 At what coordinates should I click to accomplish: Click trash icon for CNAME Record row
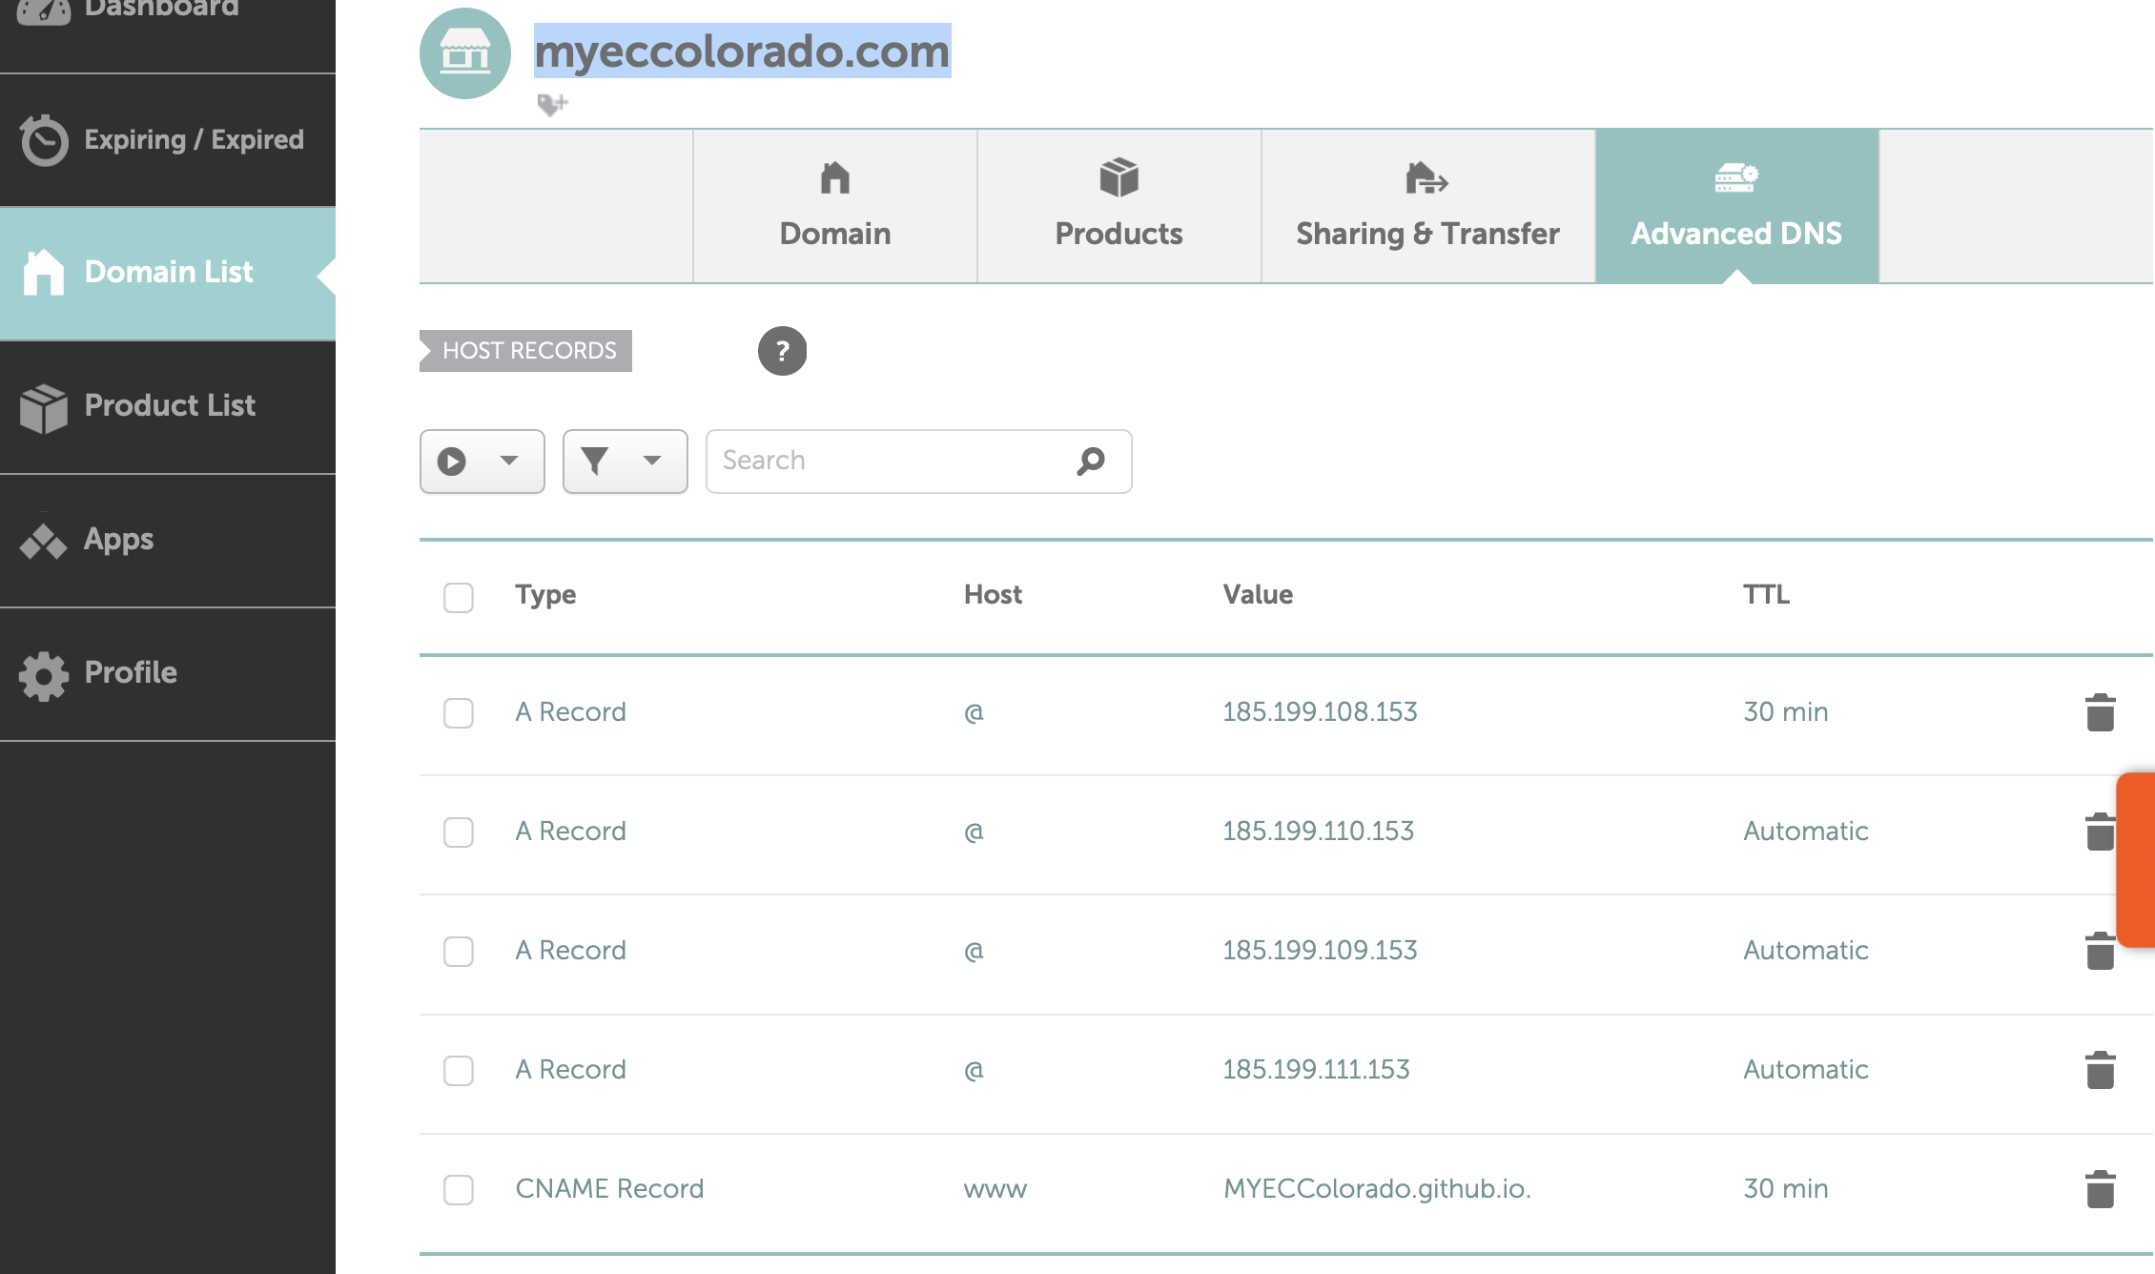pyautogui.click(x=2100, y=1189)
